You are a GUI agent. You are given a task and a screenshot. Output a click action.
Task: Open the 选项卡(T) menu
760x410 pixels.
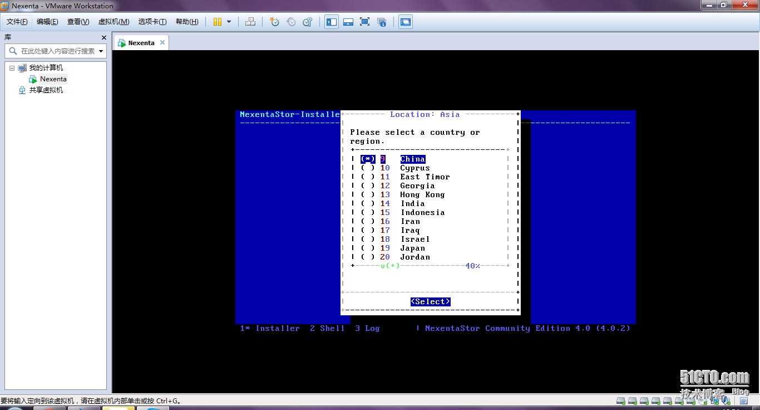click(x=152, y=22)
